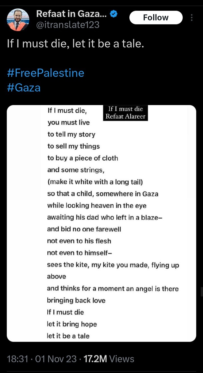Click the final line 'let it be a tale'
Viewport: 203px width, 373px height.
click(68, 336)
